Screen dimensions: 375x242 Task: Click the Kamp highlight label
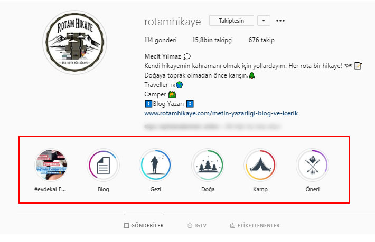[x=260, y=189]
